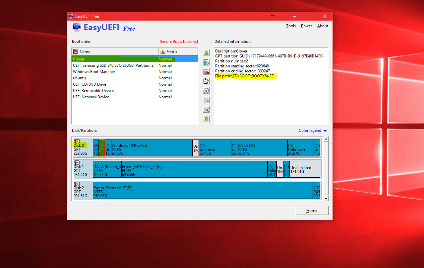
Task: Click the create new boot entry icon
Action: point(206,62)
